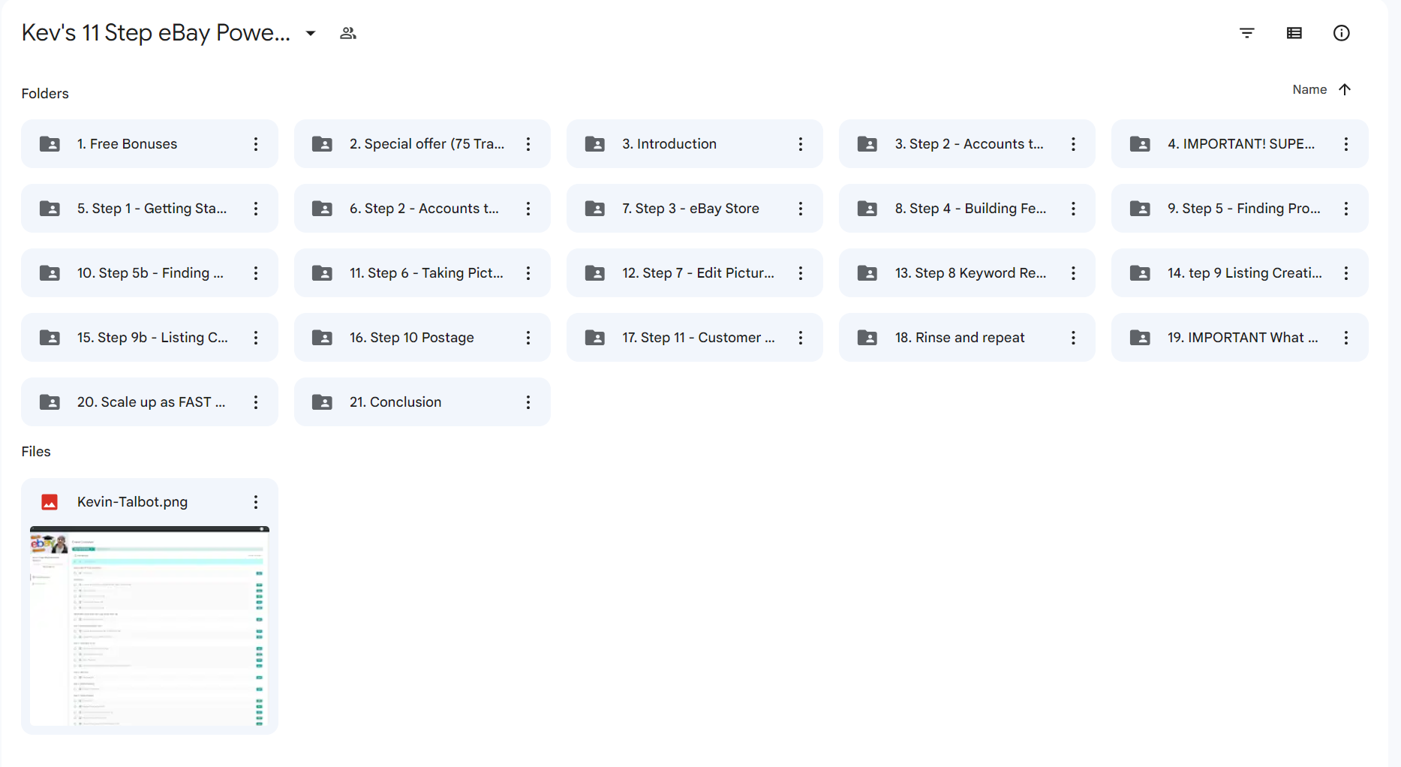Open more options for 7. Step 3 - eBay Store
The width and height of the screenshot is (1401, 767).
(801, 209)
